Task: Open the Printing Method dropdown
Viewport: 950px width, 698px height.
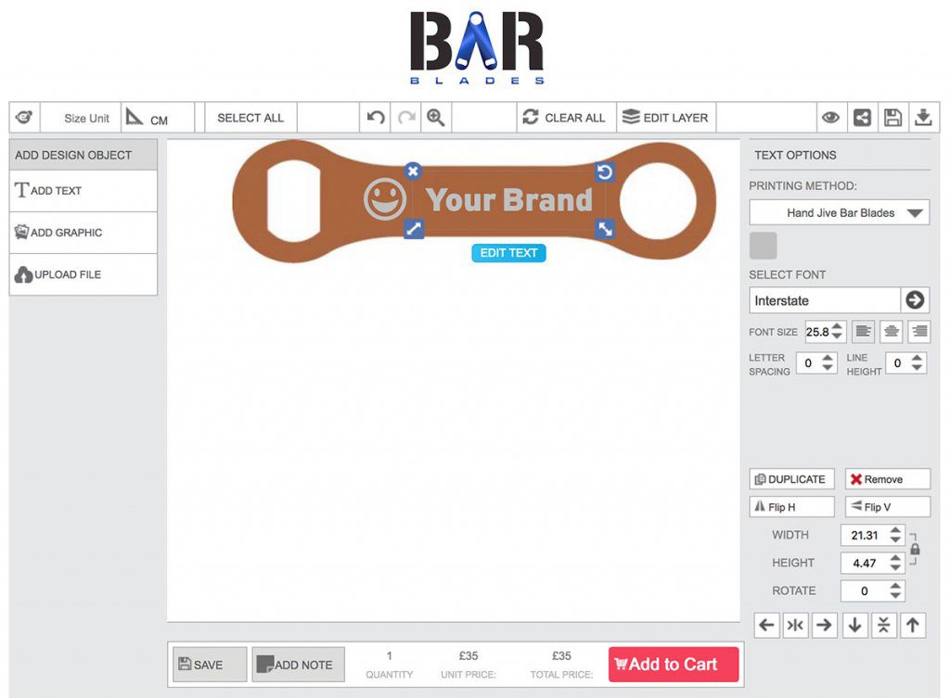Action: click(839, 211)
